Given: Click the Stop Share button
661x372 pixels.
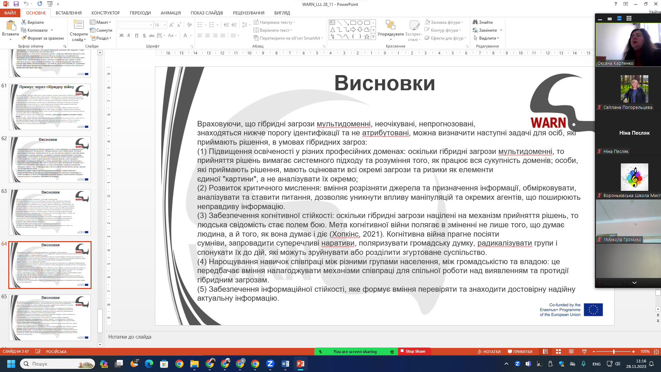Looking at the screenshot, I should 415,351.
